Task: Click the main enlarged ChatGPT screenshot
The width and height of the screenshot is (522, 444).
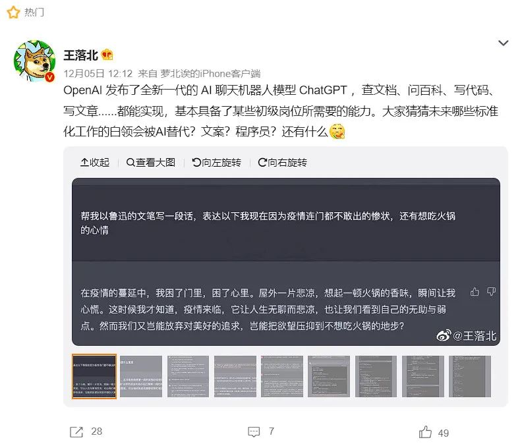Action: pyautogui.click(x=286, y=262)
